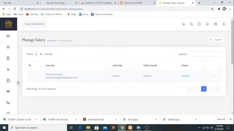The image size is (234, 131).
Task: Open the row actions three-dot menu
Action: (213, 76)
